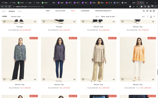Open Chrome profile avatar
The height and width of the screenshot is (98, 158).
[152, 7]
